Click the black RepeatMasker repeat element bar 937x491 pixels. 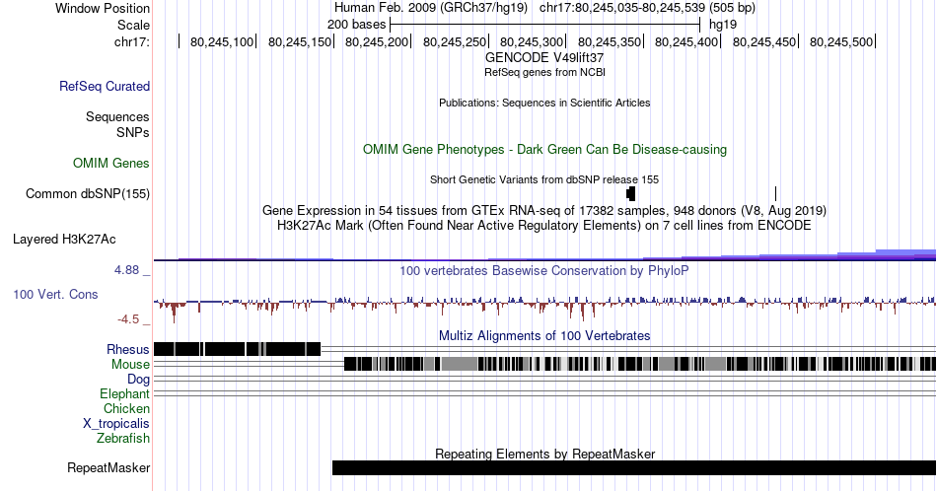point(634,467)
